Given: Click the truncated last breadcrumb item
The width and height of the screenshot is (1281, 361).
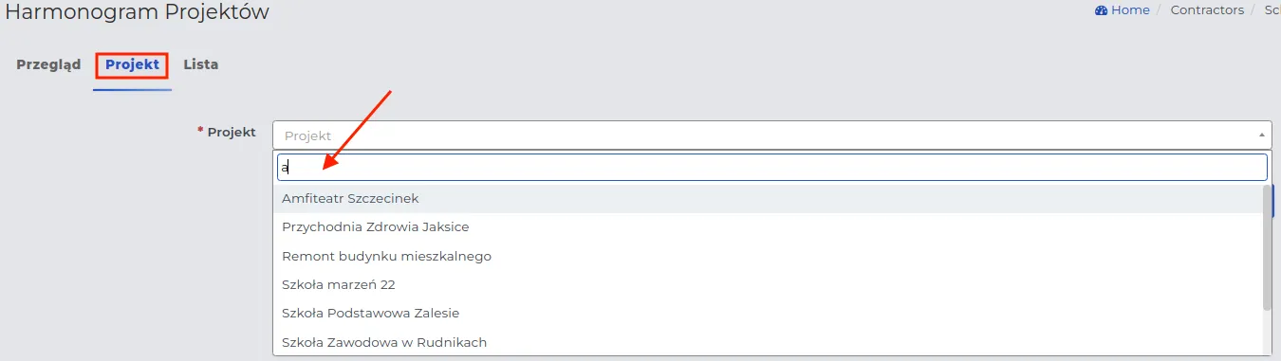Looking at the screenshot, I should tap(1272, 9).
